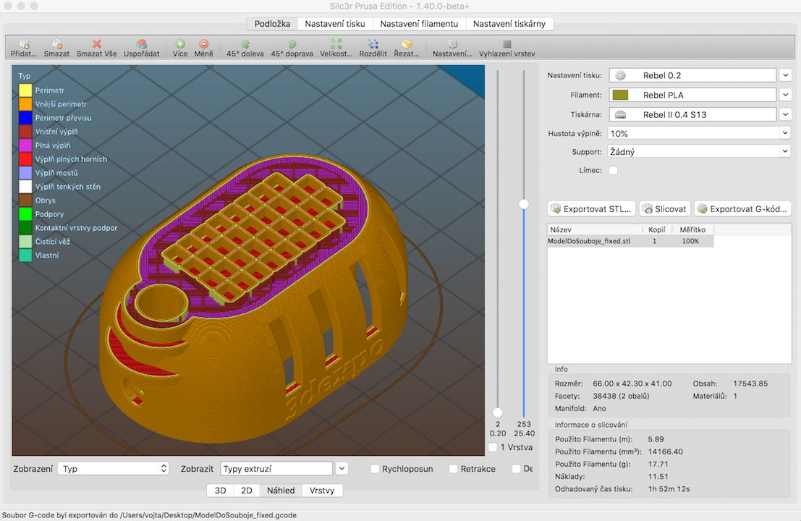Open the Zobrazení Typ selector
801x521 pixels.
pos(113,469)
